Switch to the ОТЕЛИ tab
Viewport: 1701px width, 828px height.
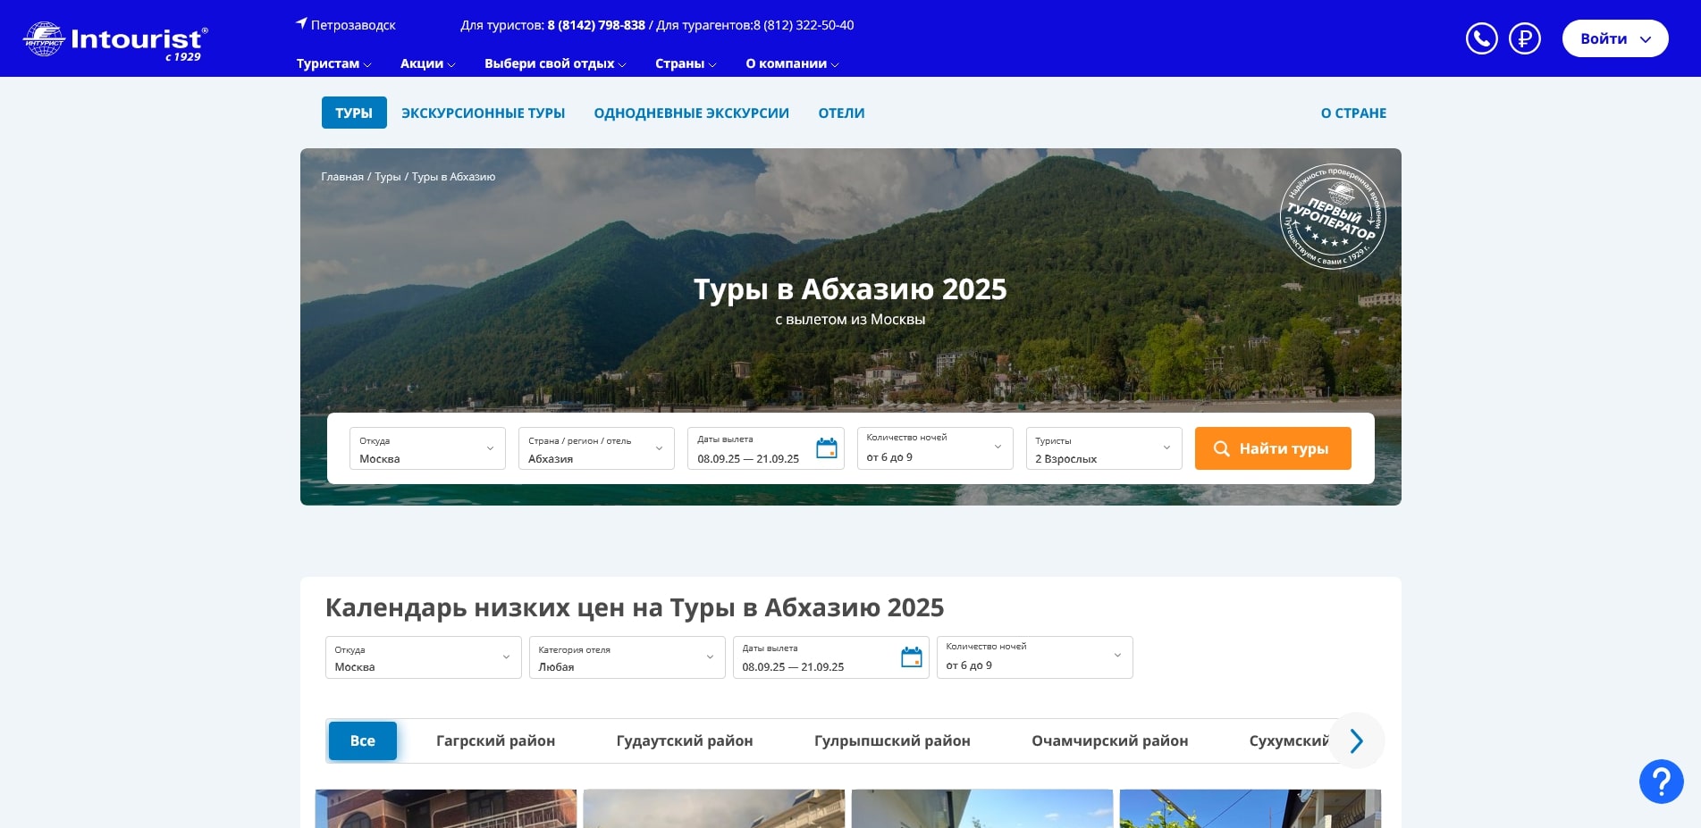(841, 113)
